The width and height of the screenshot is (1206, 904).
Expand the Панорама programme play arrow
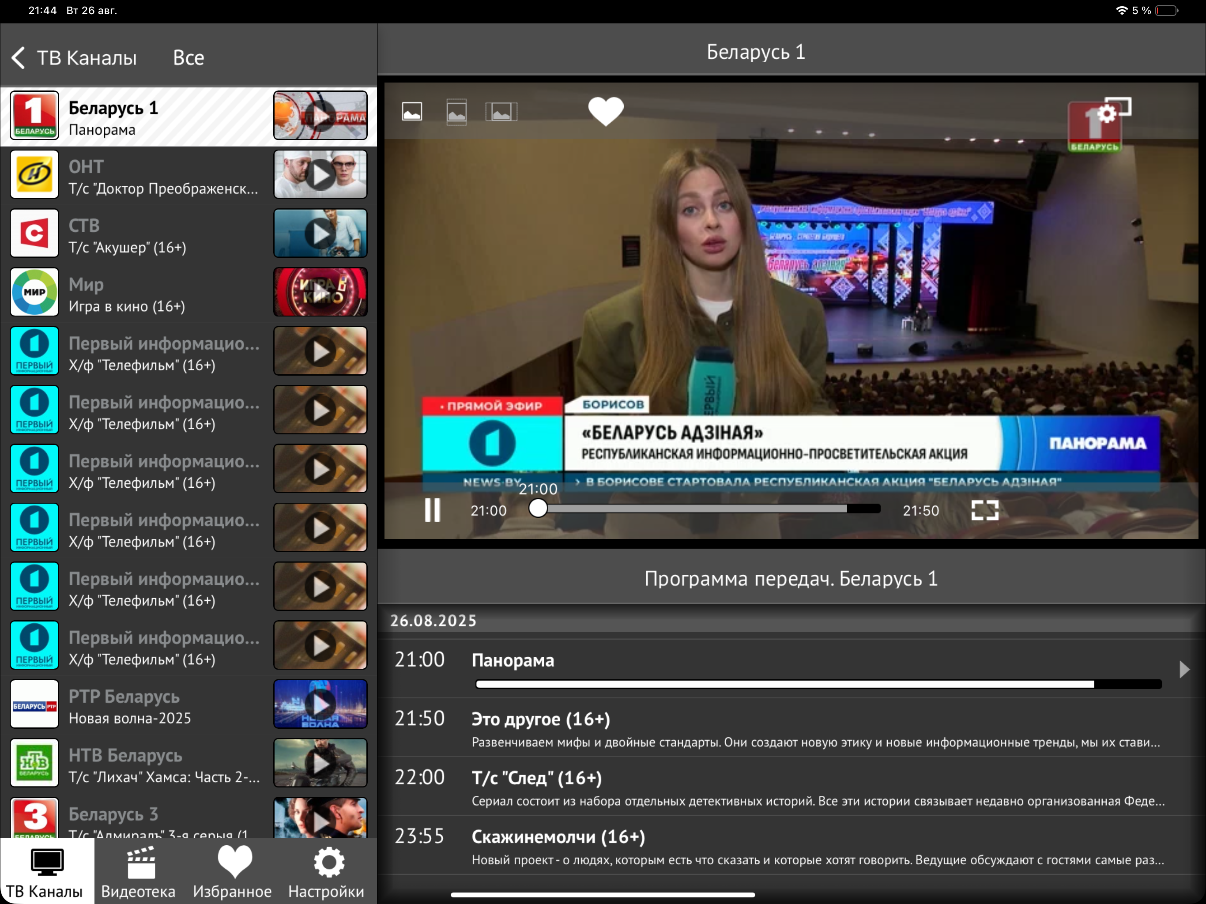click(1184, 669)
